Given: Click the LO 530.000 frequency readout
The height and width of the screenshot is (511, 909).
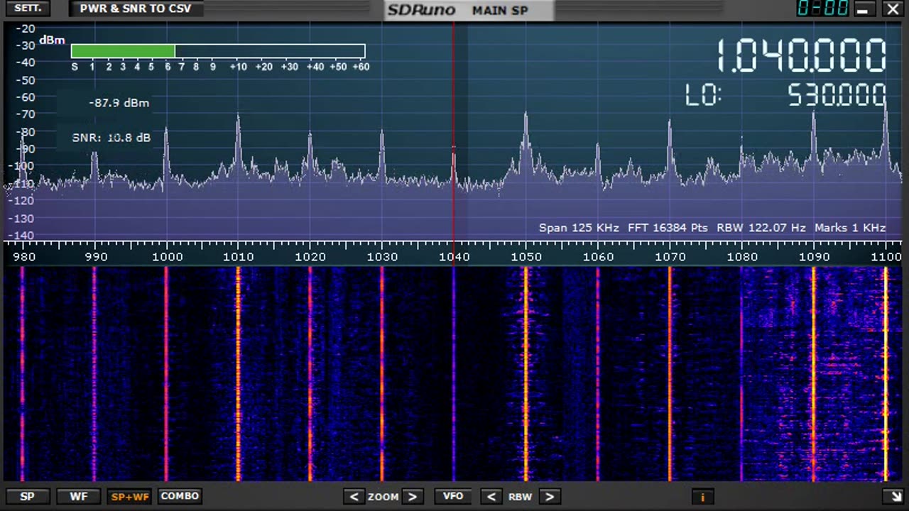Looking at the screenshot, I should coord(786,95).
